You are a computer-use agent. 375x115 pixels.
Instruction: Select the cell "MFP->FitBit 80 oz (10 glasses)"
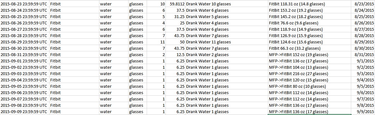pyautogui.click(x=310, y=86)
